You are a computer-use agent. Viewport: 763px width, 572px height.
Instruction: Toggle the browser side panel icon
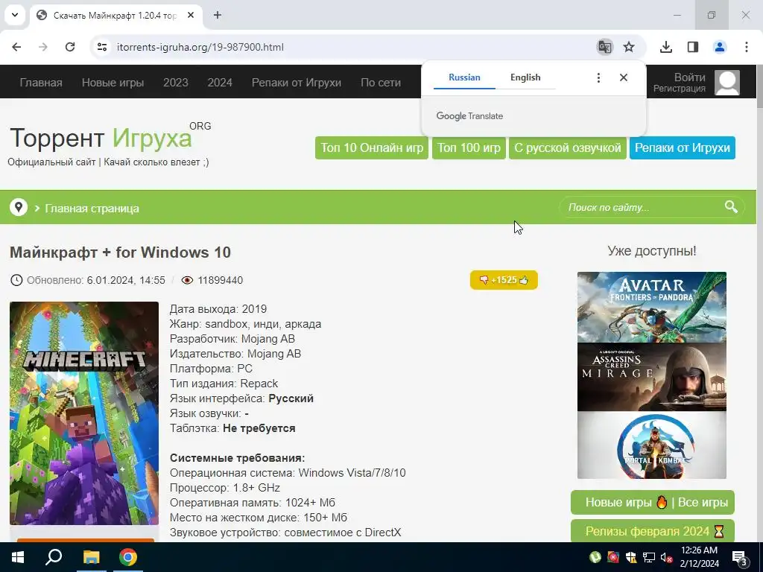pos(693,47)
